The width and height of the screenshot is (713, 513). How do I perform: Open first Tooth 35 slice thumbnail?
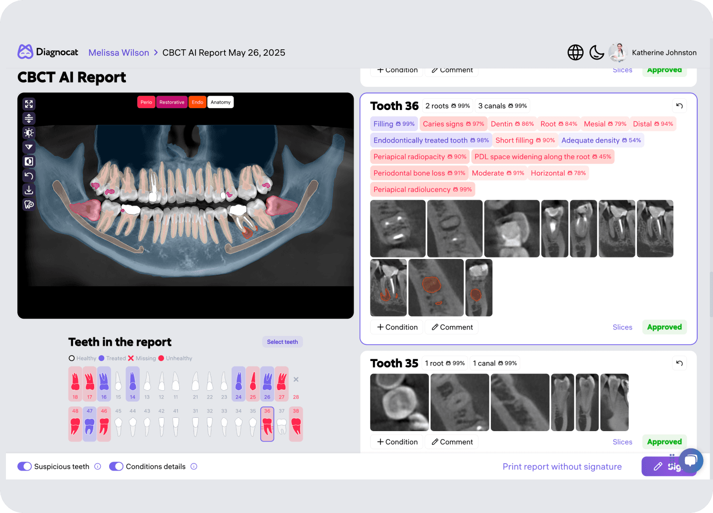point(399,403)
